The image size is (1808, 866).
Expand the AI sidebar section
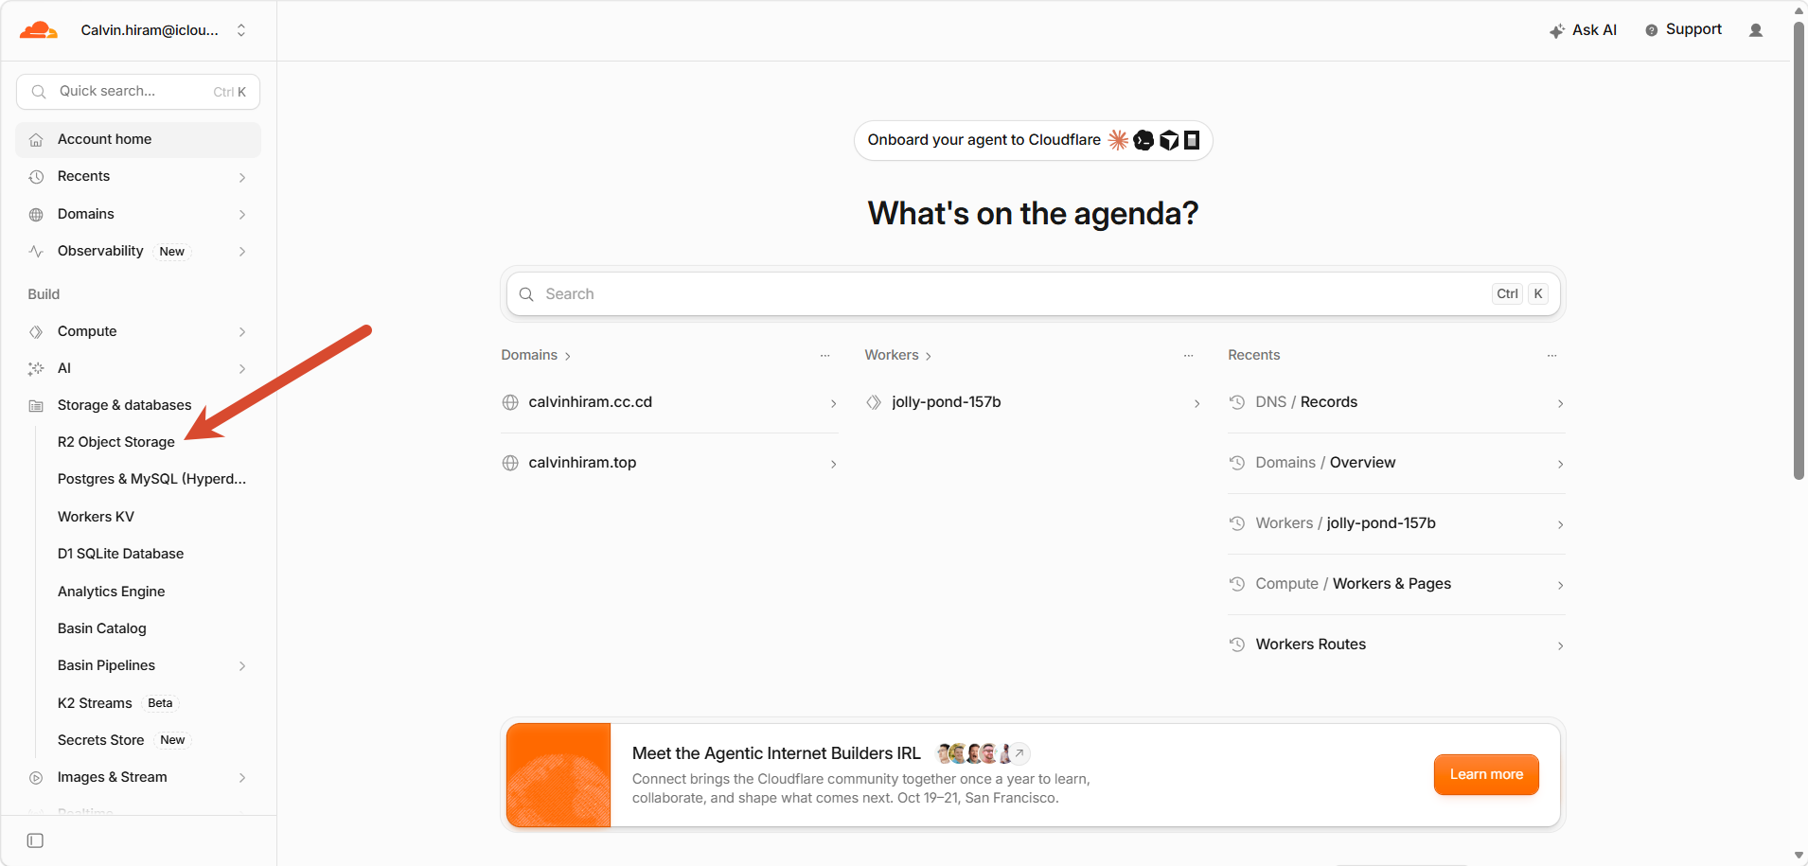[138, 368]
